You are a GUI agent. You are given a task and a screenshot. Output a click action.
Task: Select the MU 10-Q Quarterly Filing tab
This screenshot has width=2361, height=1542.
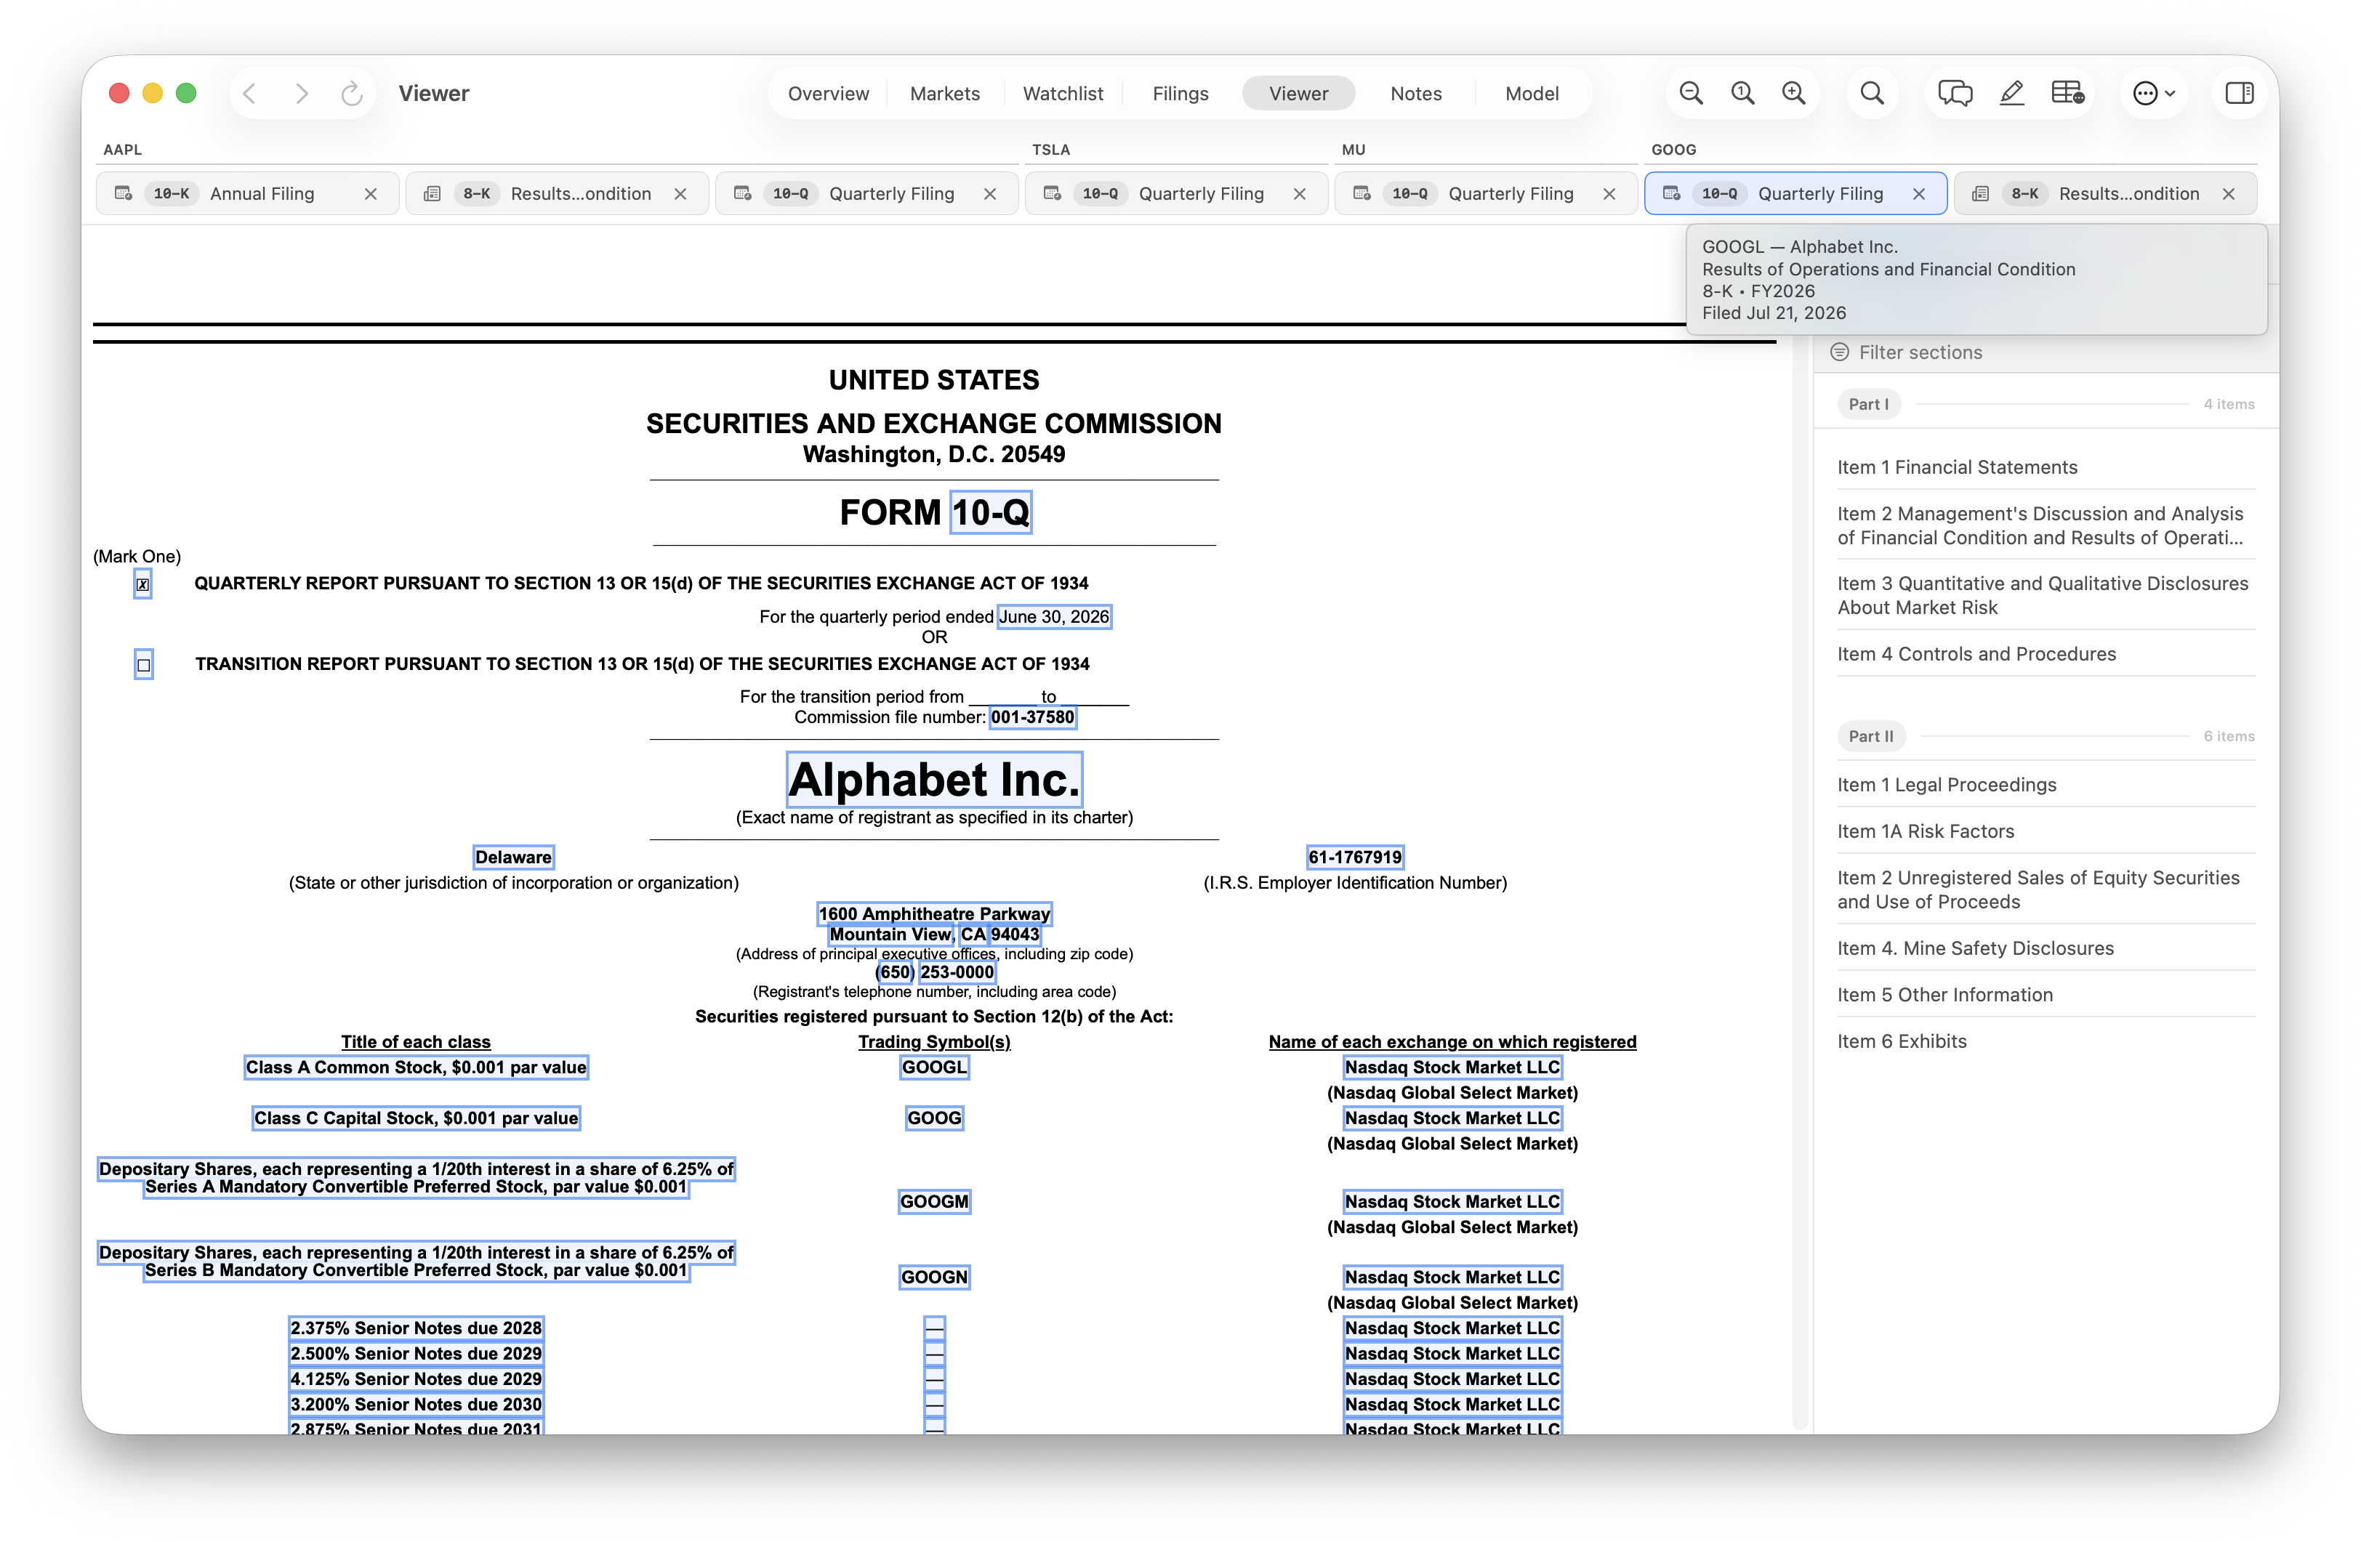pyautogui.click(x=1485, y=194)
